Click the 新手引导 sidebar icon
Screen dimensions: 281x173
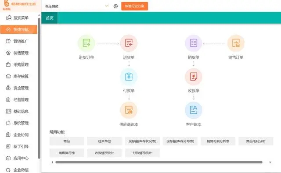click(8, 146)
